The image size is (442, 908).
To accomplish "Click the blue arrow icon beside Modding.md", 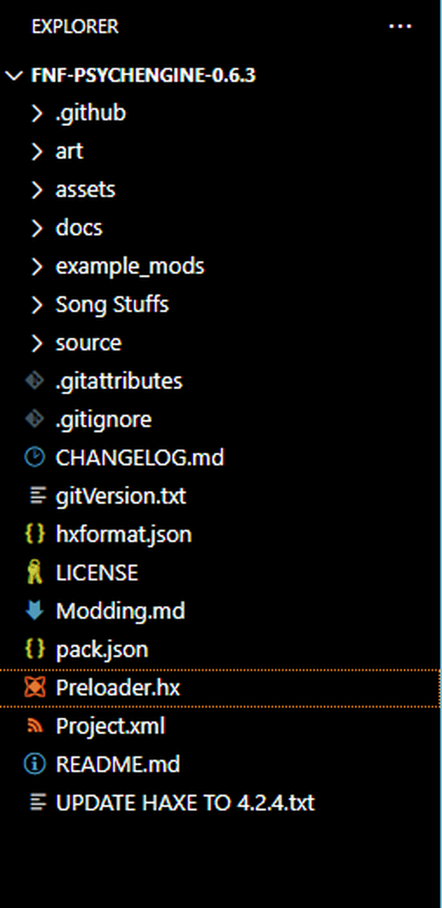I will tap(35, 610).
